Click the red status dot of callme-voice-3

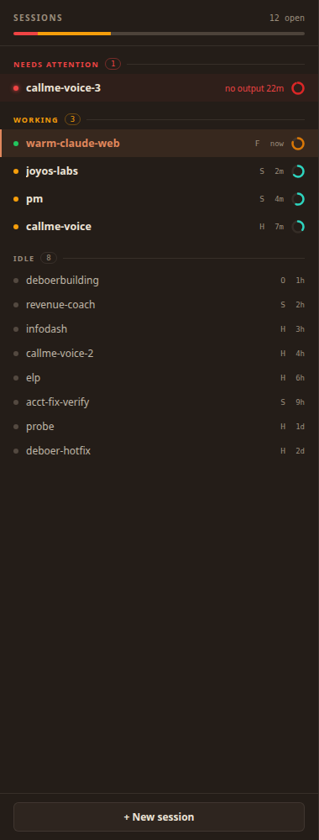point(16,88)
